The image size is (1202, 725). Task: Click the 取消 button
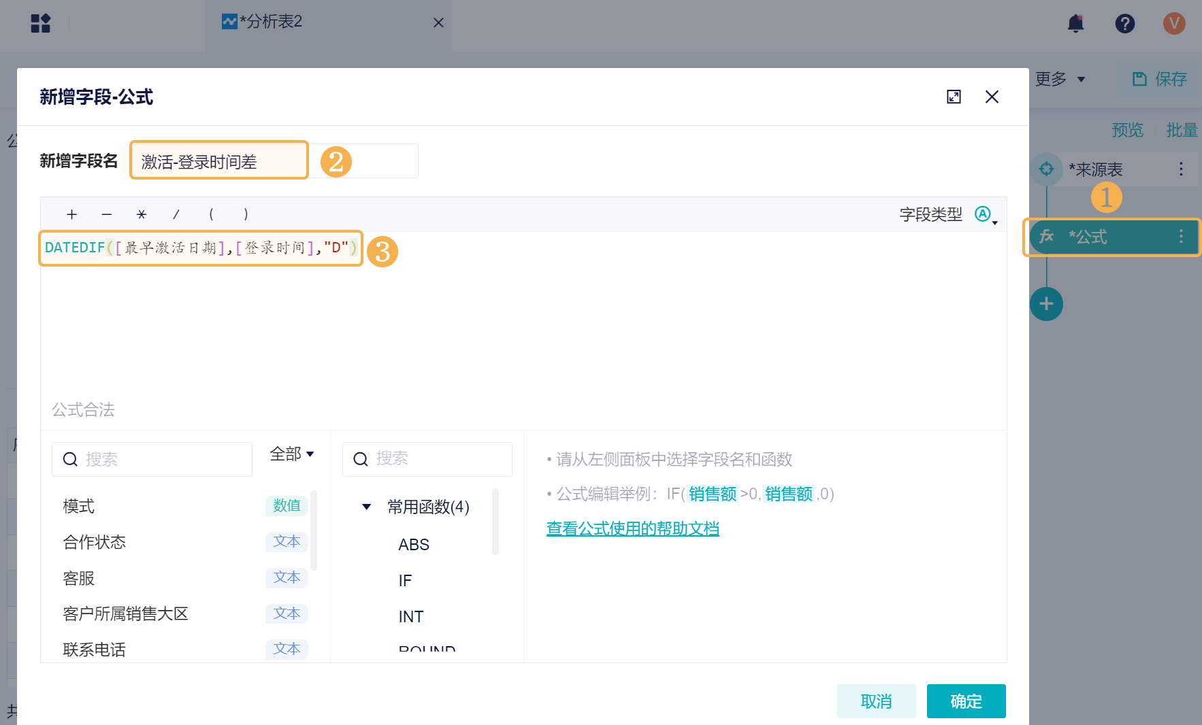coord(876,701)
